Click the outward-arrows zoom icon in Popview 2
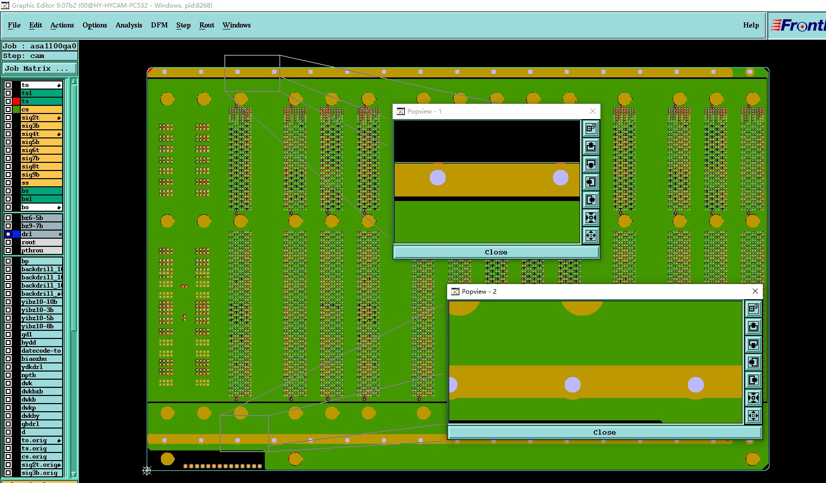The height and width of the screenshot is (483, 826). [753, 416]
